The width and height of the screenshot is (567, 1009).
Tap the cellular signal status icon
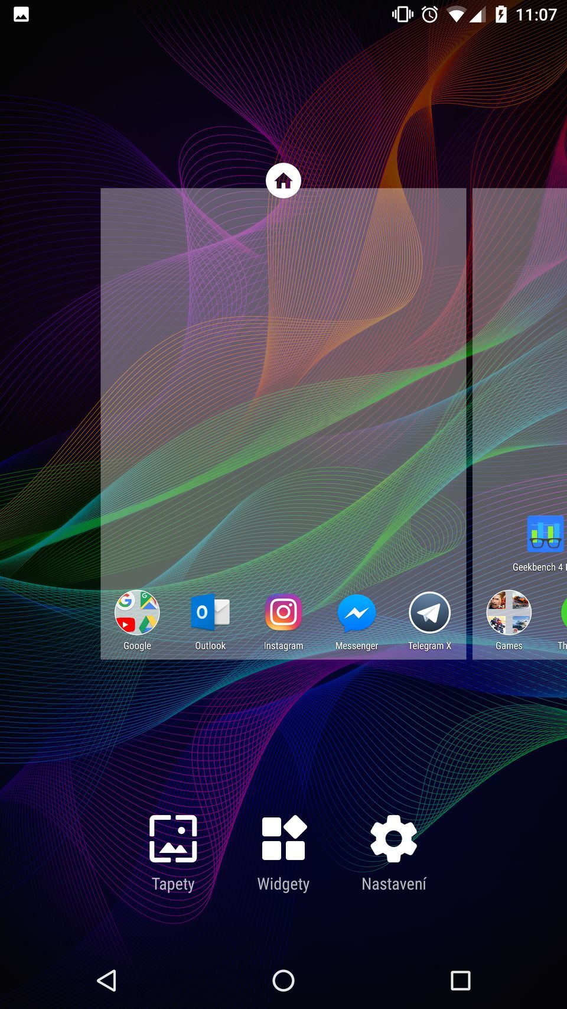[x=477, y=15]
